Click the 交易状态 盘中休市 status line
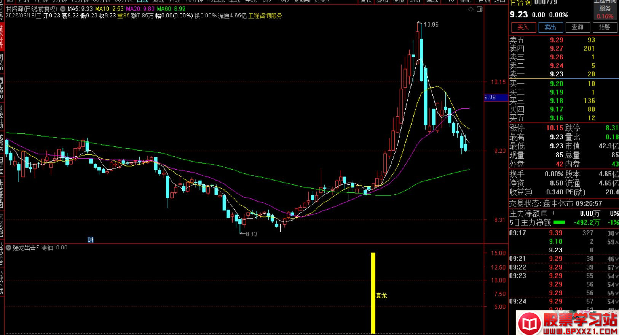 pos(556,203)
